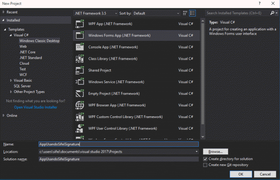The image size is (280, 180).
Task: Select the WPF Custom Control Library icon
Action: coord(79,117)
